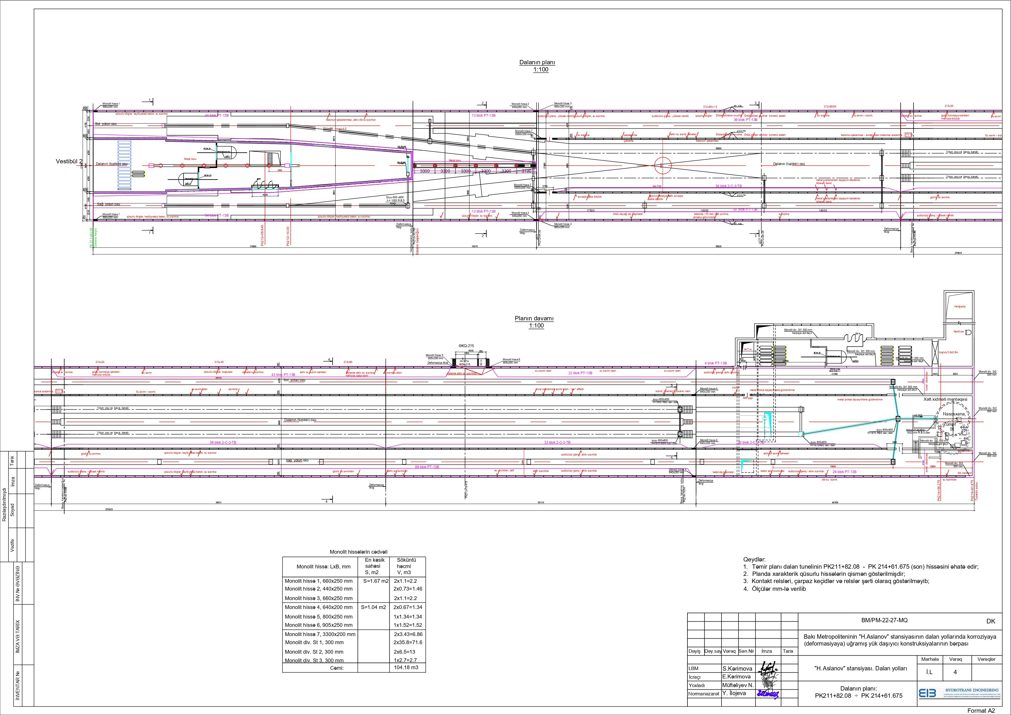Select the 'Ventşaxta' shaft label
Viewport: 1011px width, 715px height.
(x=960, y=307)
